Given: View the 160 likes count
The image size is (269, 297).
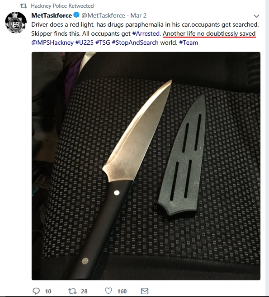Looking at the screenshot, I should [122, 291].
